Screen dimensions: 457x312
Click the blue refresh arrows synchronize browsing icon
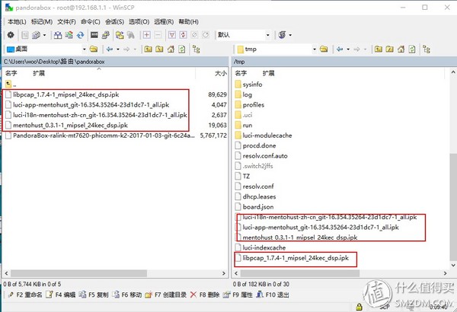tap(80, 35)
